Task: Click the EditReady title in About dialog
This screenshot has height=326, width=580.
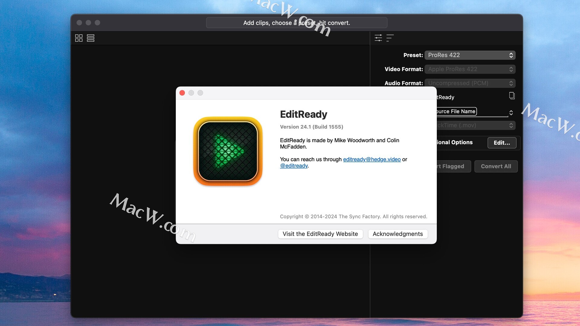Action: (x=304, y=114)
